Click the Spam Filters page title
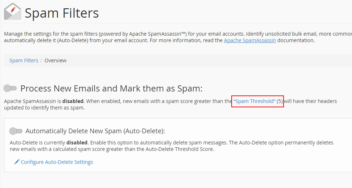Image resolution: width=352 pixels, height=188 pixels. point(62,13)
